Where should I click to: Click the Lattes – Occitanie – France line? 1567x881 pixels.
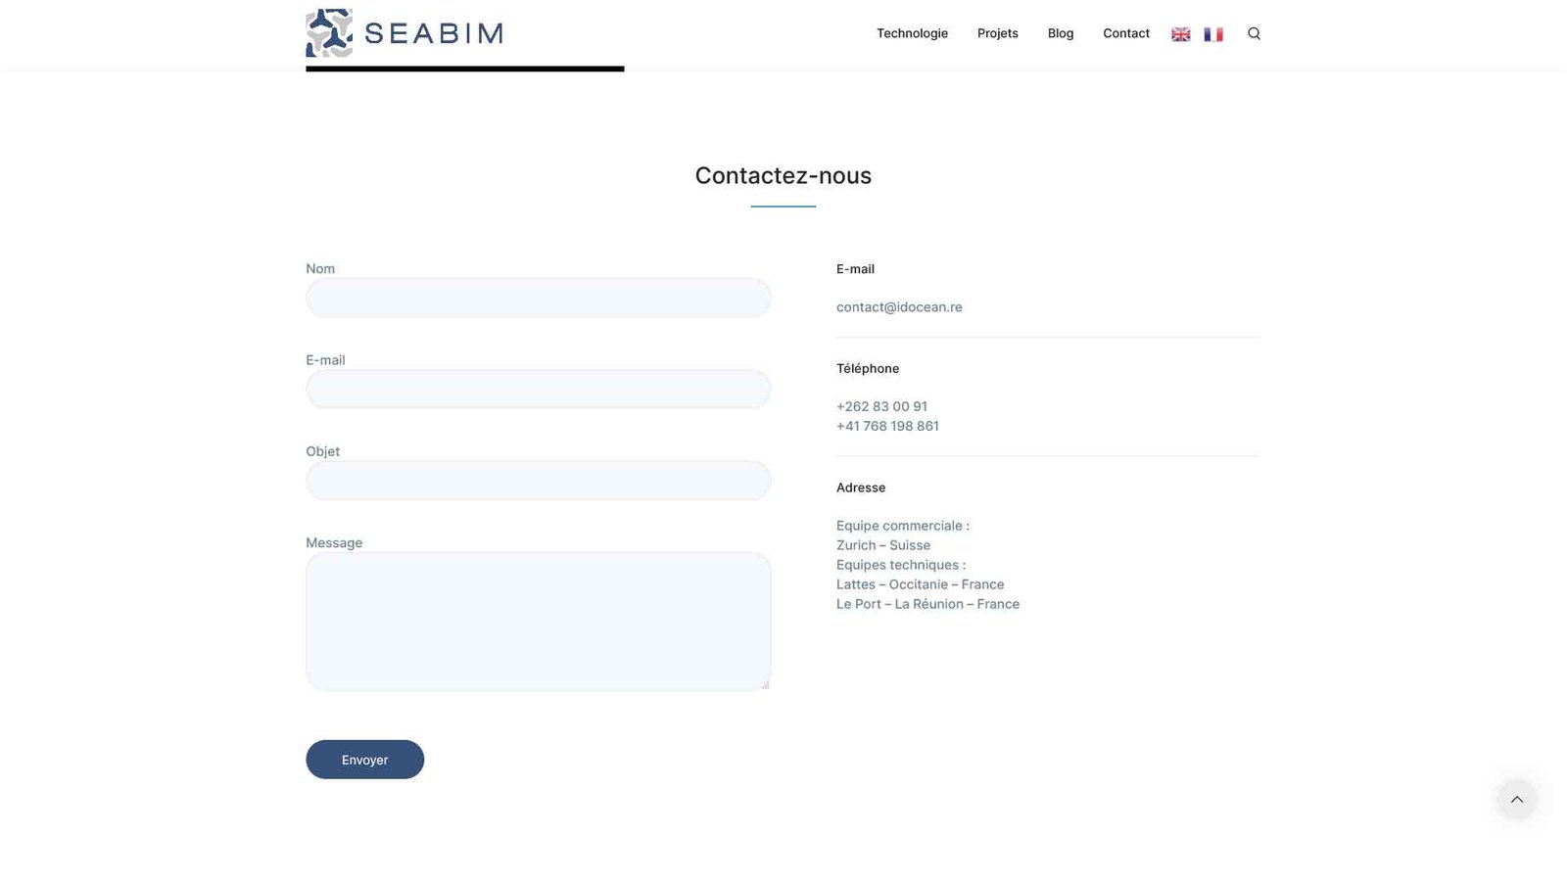click(x=921, y=584)
